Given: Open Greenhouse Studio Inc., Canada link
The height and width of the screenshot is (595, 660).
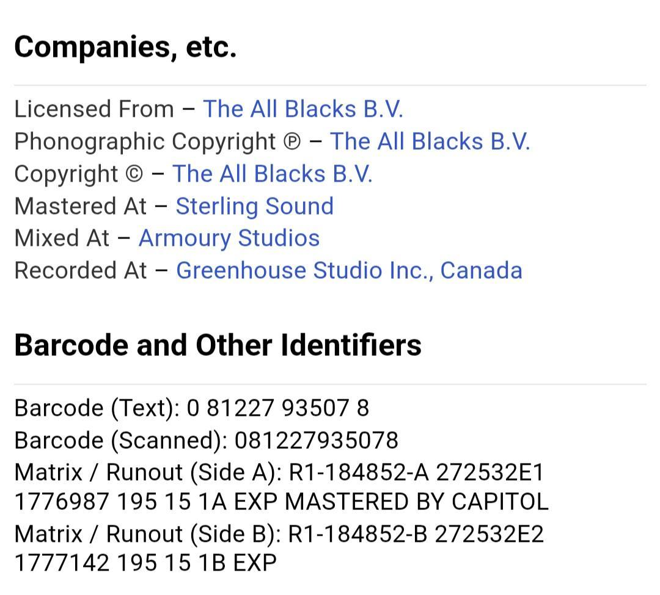Looking at the screenshot, I should [350, 270].
